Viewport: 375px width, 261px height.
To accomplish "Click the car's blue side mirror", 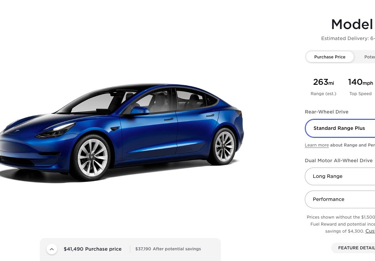I will (x=139, y=110).
